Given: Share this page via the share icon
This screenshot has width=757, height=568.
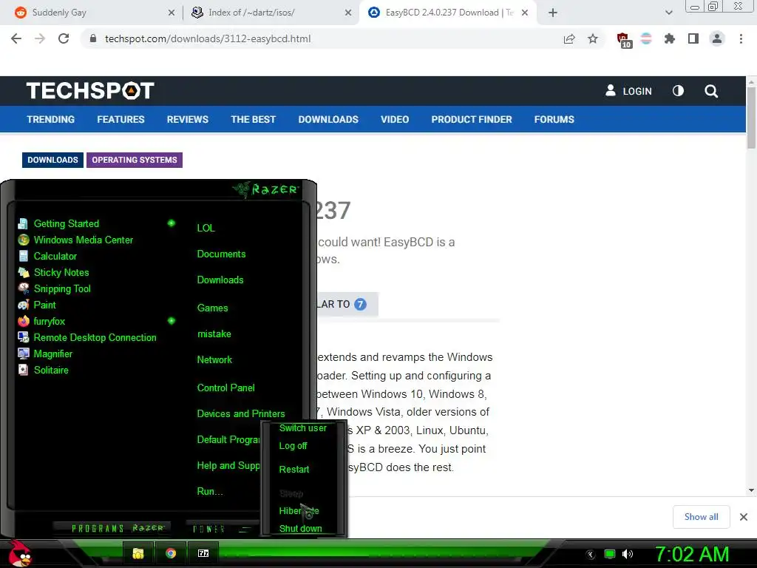Looking at the screenshot, I should (x=569, y=38).
